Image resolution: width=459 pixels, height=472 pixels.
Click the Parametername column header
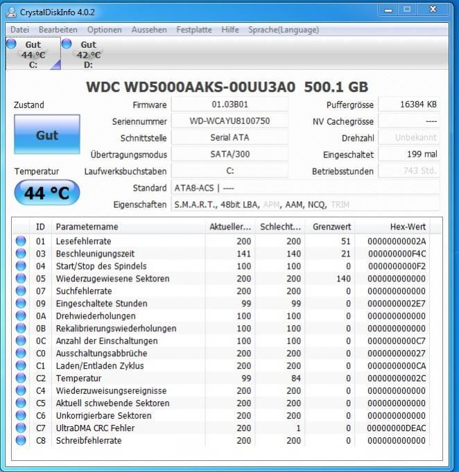click(x=128, y=227)
